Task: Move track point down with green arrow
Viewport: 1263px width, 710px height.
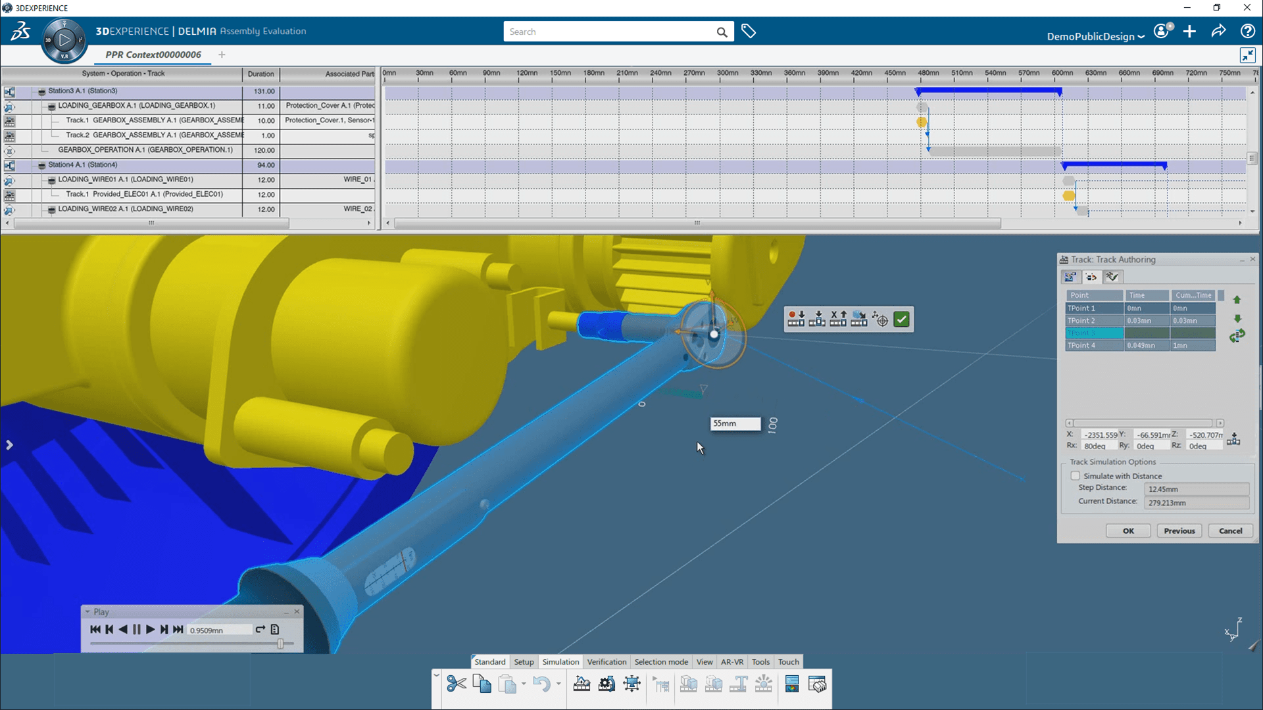Action: coord(1237,318)
